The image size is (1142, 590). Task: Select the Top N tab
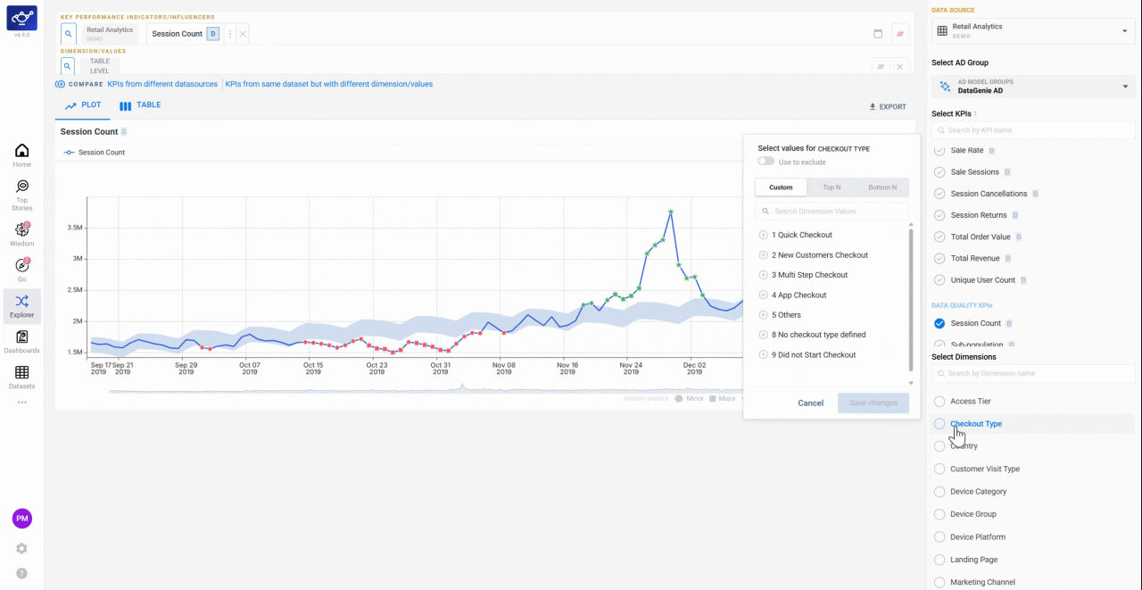(832, 187)
